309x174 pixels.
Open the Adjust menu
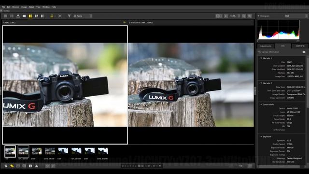click(x=31, y=7)
